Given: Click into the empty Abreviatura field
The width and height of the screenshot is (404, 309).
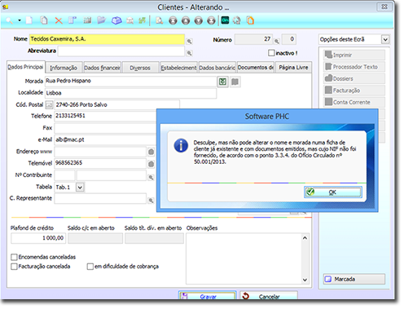Looking at the screenshot, I should tap(121, 51).
